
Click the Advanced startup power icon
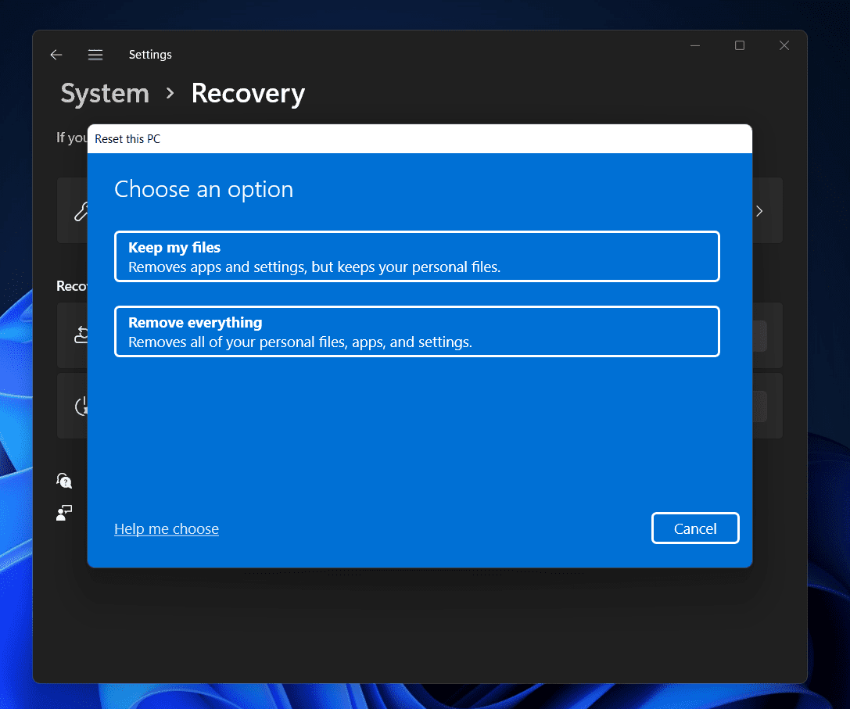coord(81,406)
